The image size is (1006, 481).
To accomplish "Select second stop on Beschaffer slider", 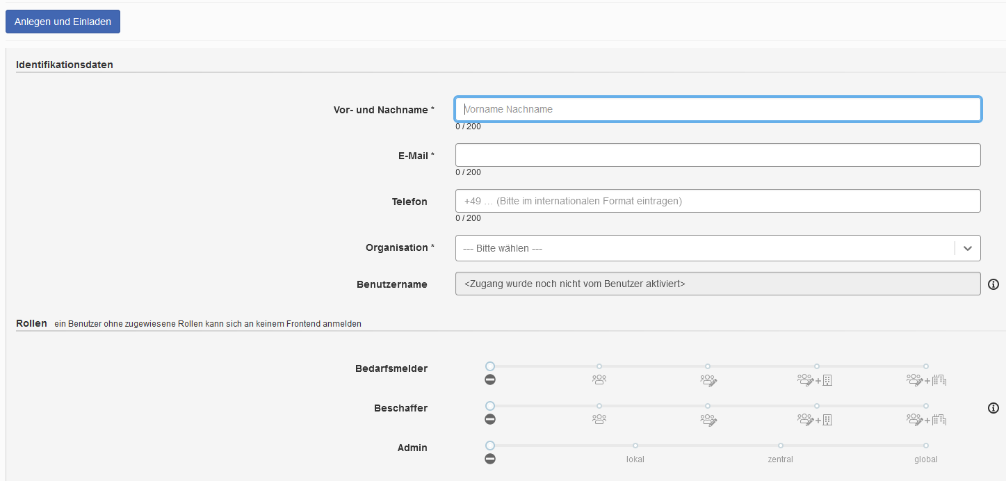I will point(599,406).
